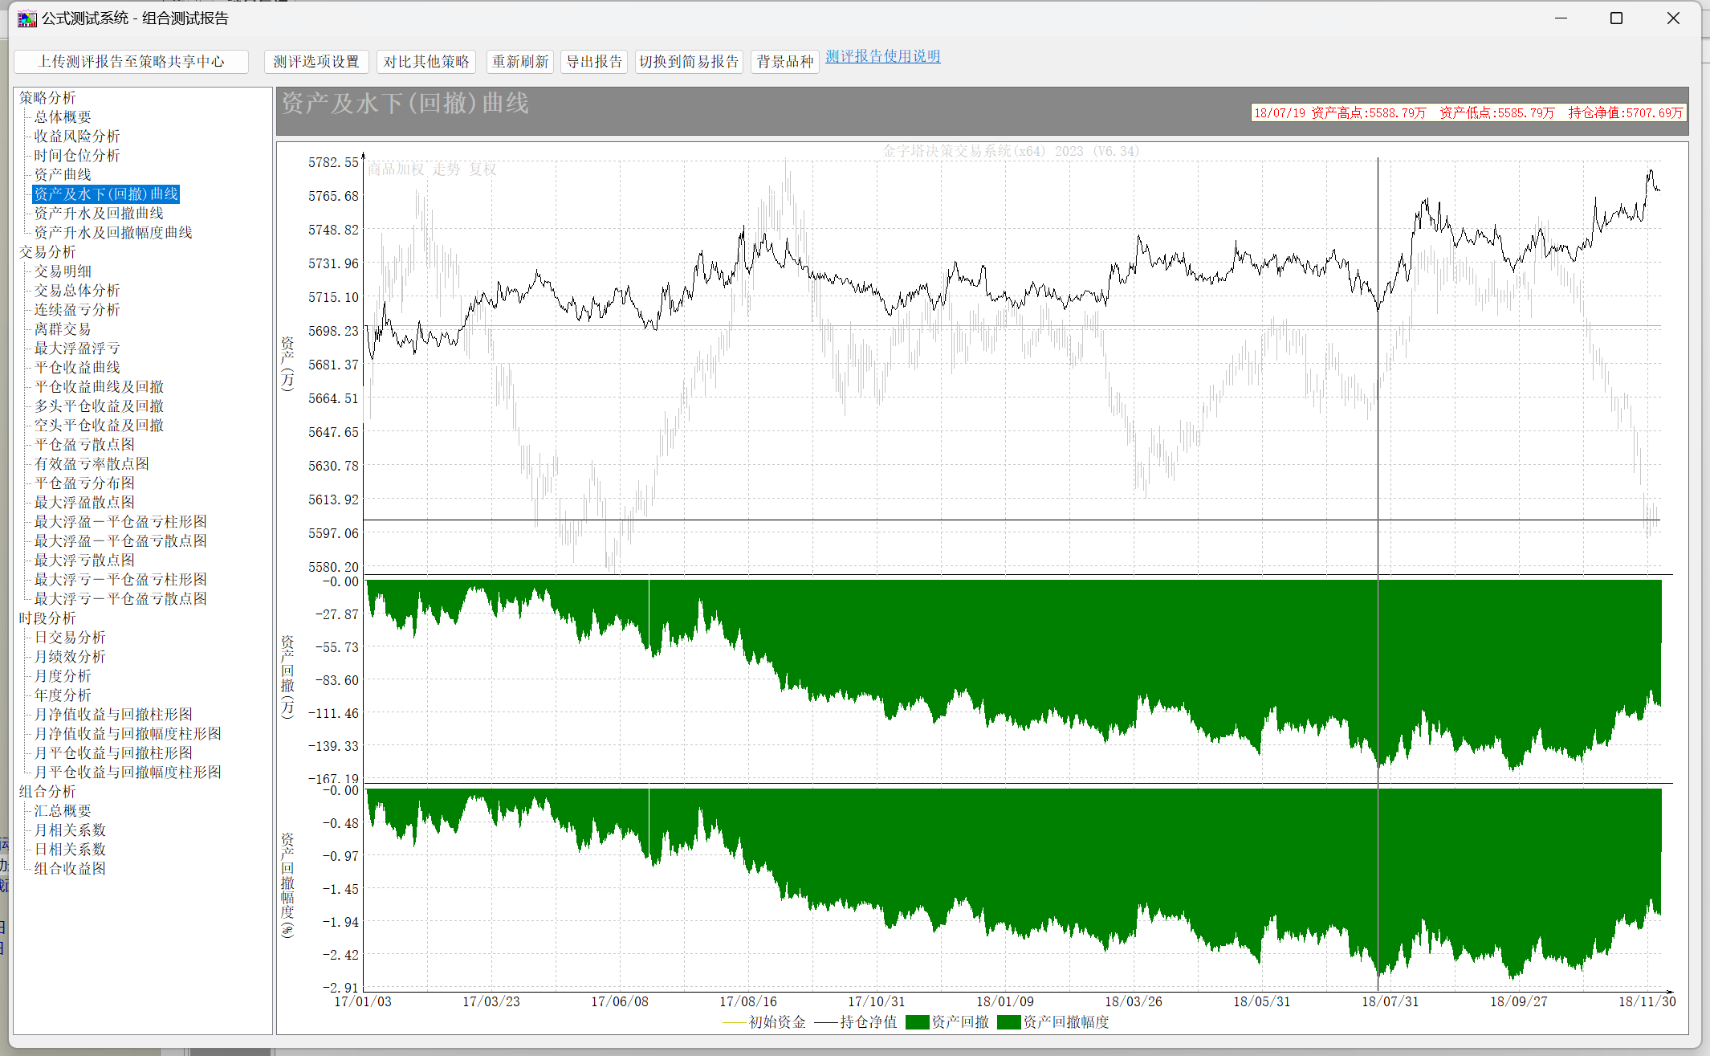Open 最大浮亏－平仓盈亏柱形图 item
This screenshot has height=1056, width=1710.
(x=120, y=579)
